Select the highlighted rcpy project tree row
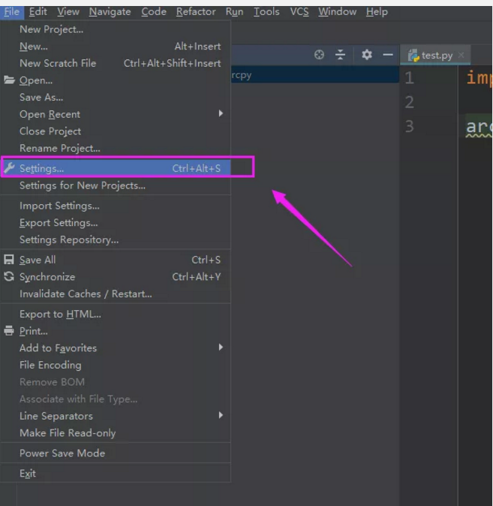This screenshot has width=493, height=506. tap(315, 75)
